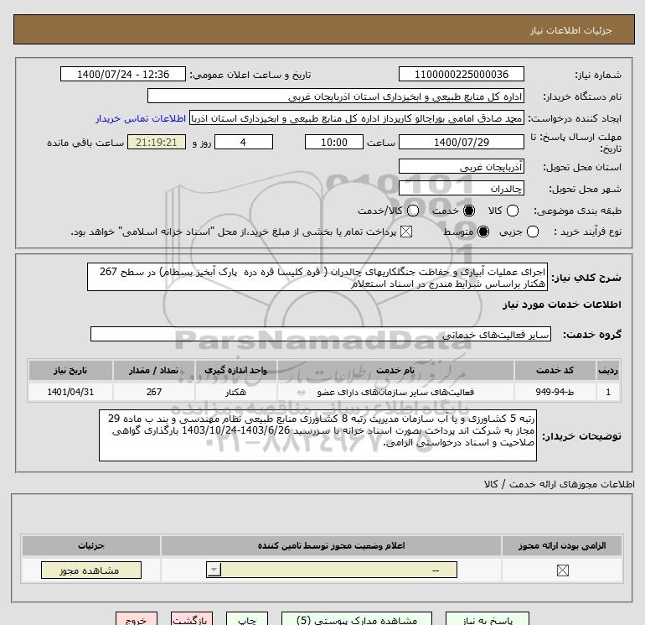645x625 pixels.
Task: Click the request creator field
Action: tap(357, 118)
